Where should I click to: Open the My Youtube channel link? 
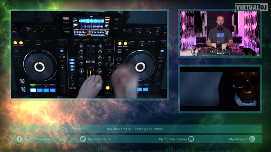click(x=173, y=139)
